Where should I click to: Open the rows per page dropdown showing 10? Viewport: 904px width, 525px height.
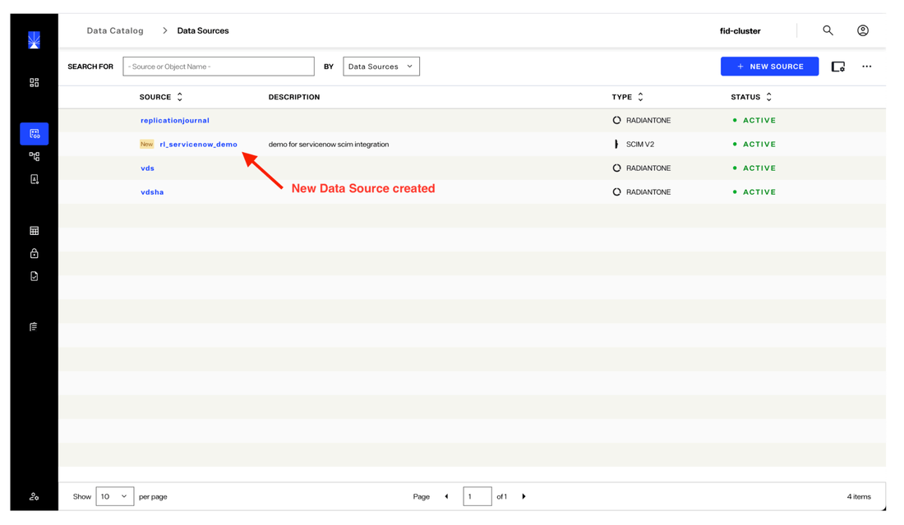click(115, 496)
